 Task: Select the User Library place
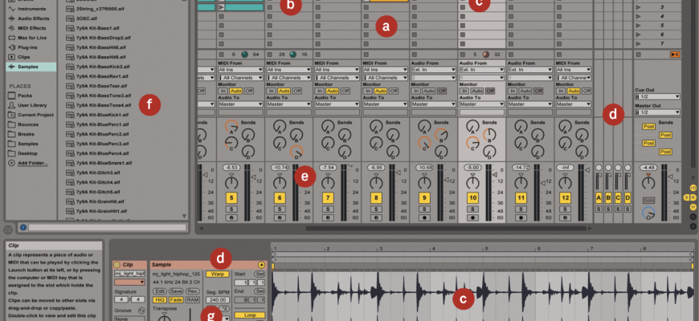pyautogui.click(x=31, y=105)
